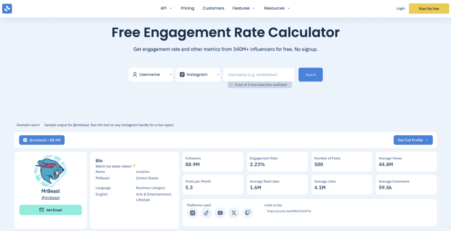Viewport: 451px width, 231px height.
Task: Click the 'English' language value
Action: tap(102, 194)
